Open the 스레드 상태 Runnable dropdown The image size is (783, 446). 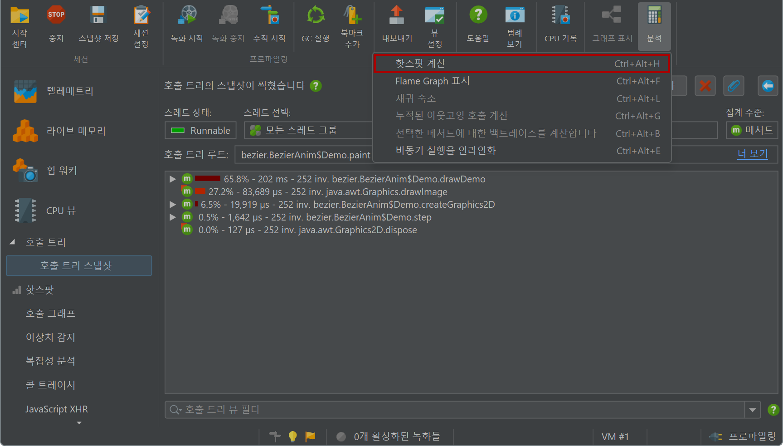click(x=200, y=131)
